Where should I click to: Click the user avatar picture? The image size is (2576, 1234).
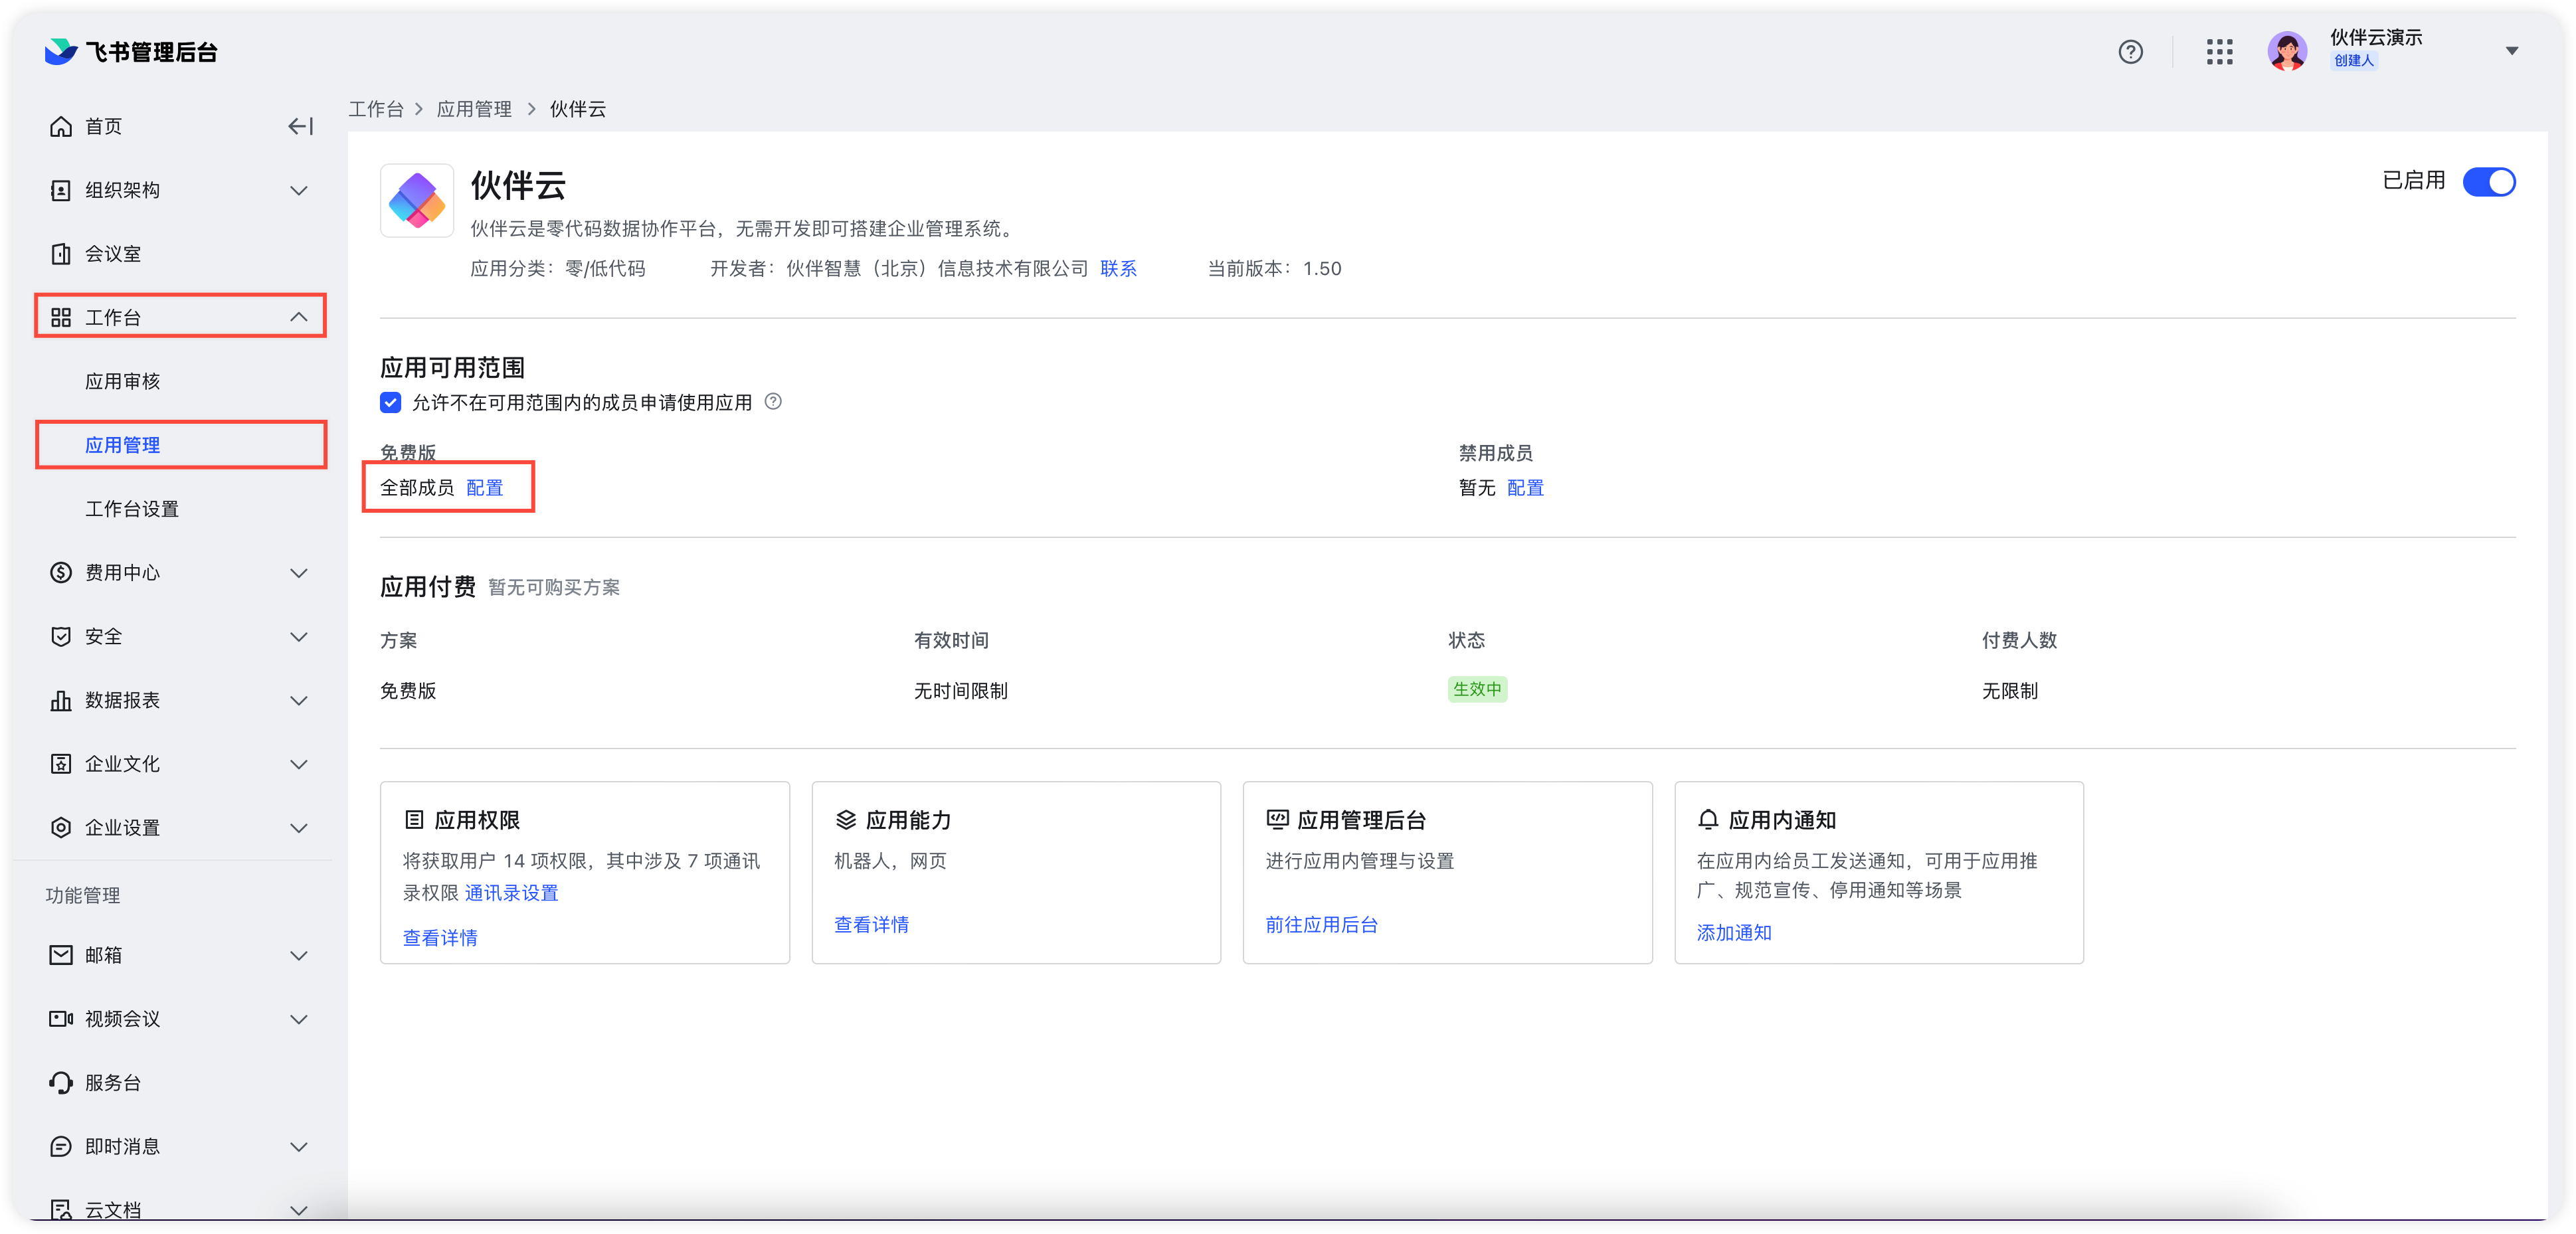(2287, 51)
